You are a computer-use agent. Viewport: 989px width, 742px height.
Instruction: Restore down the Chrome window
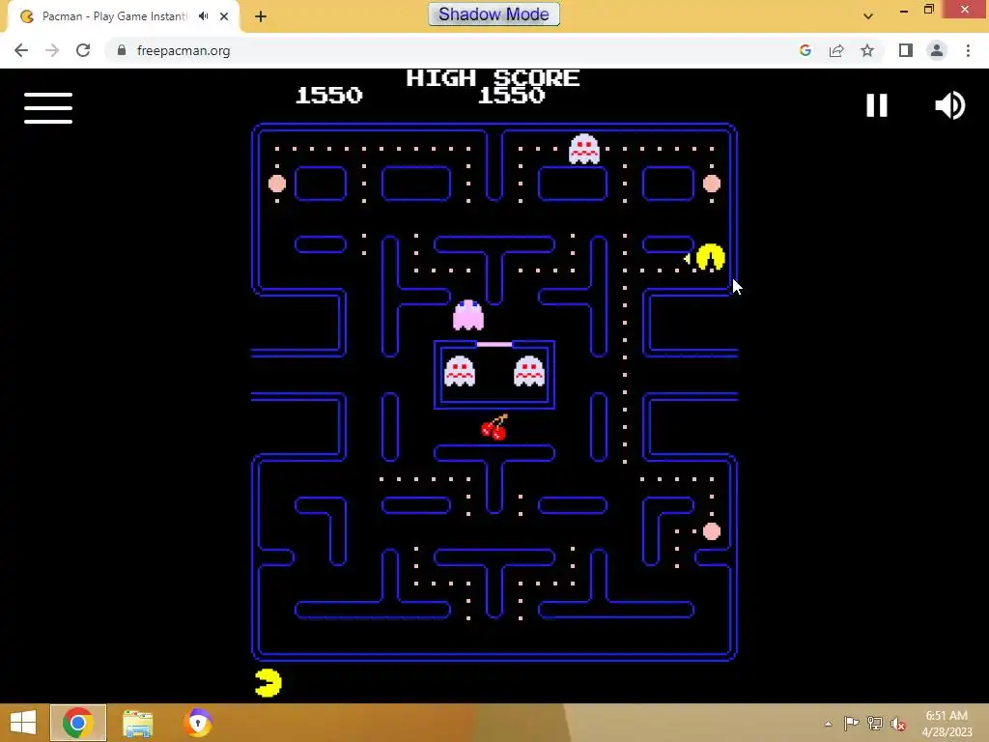pos(928,10)
